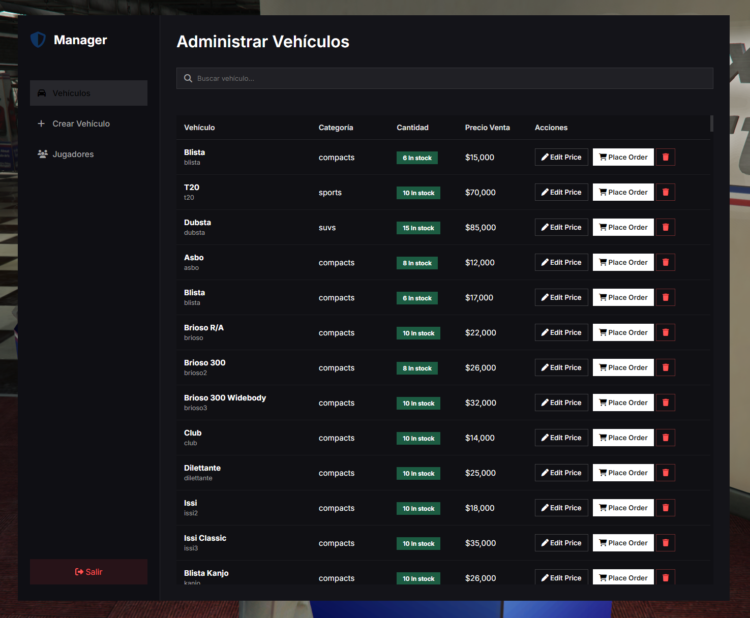Click the search magnifier icon
This screenshot has height=618, width=750.
tap(188, 78)
